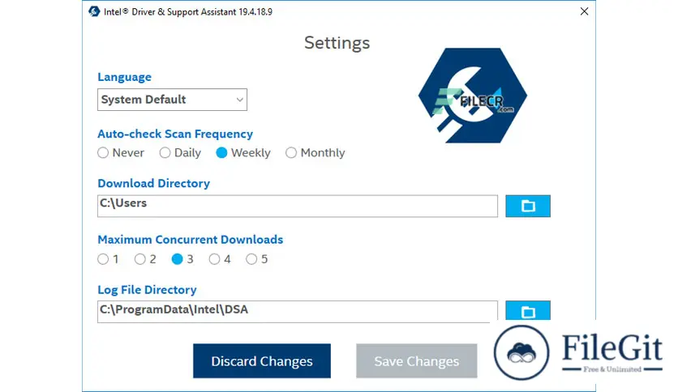Set concurrent downloads to 5
The image size is (678, 392).
[x=251, y=259]
